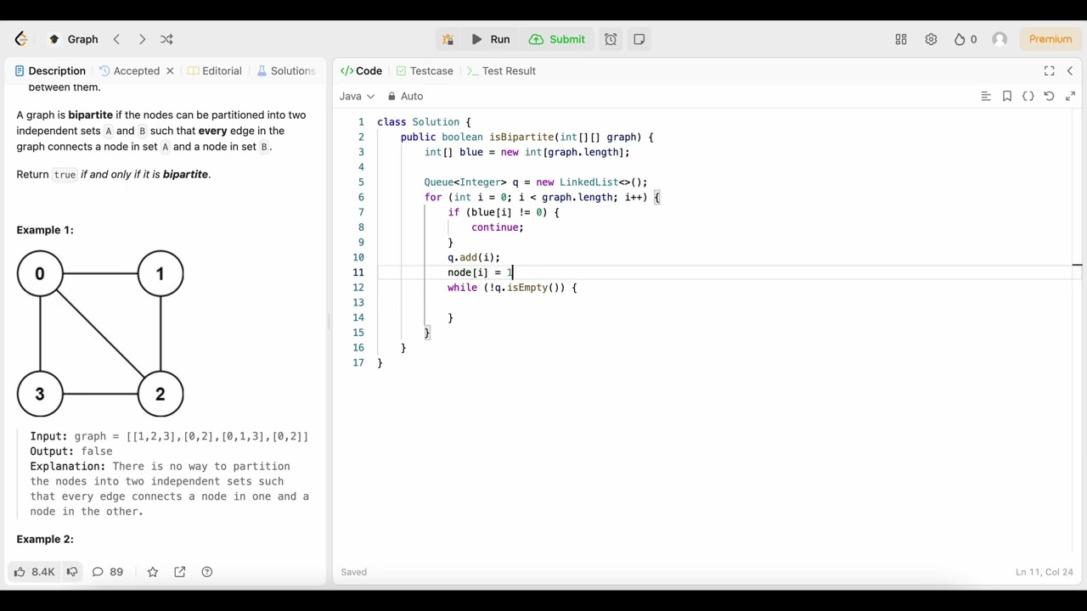Switch to Description tab

pyautogui.click(x=50, y=70)
